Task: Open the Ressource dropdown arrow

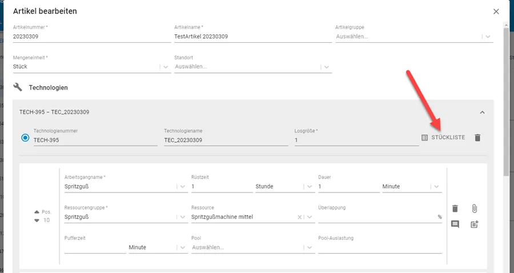Action: (x=310, y=217)
